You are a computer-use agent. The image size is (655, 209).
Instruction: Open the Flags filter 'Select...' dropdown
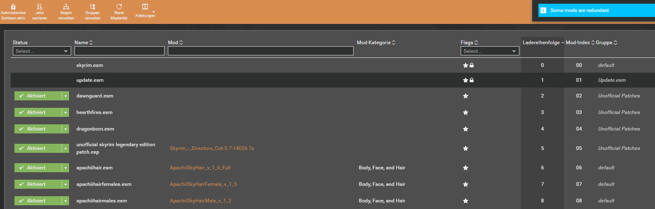pos(490,51)
